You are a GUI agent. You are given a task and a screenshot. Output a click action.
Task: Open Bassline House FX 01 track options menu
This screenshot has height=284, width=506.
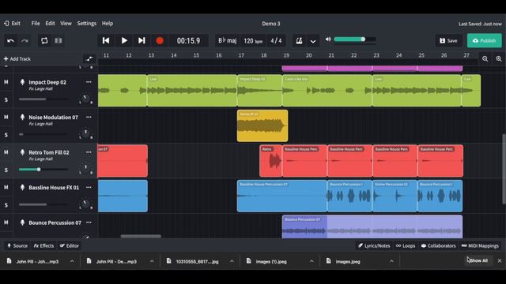[x=89, y=188]
